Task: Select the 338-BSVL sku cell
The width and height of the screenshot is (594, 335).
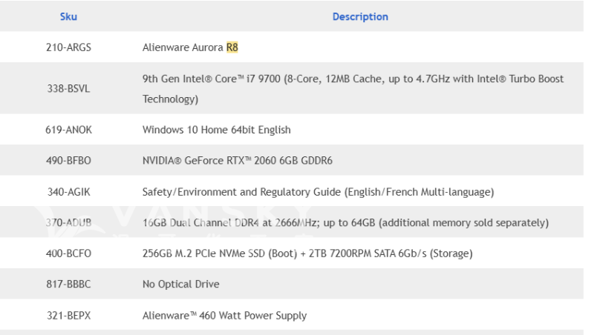Action: coord(68,88)
